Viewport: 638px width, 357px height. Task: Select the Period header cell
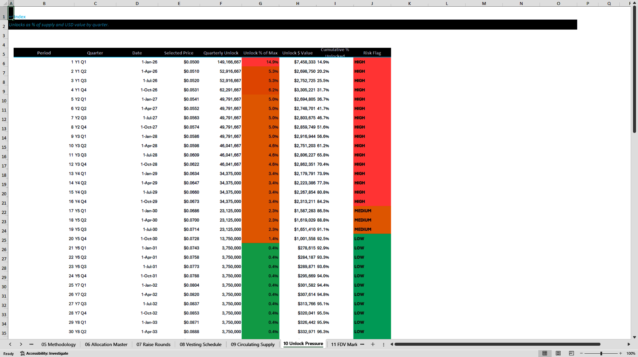point(44,53)
